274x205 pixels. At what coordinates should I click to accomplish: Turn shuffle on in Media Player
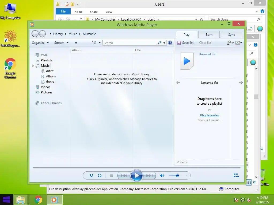tap(91, 176)
